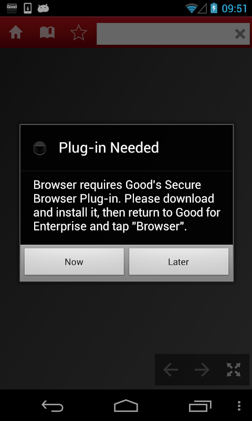Tap the Home icon in browser toolbar

(16, 33)
